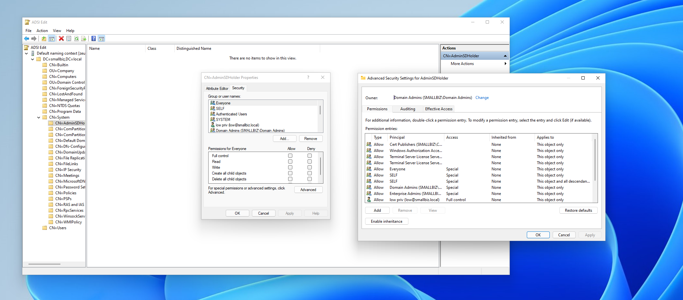Switch to the Attribute Editor tab
This screenshot has height=300, width=683.
click(217, 89)
